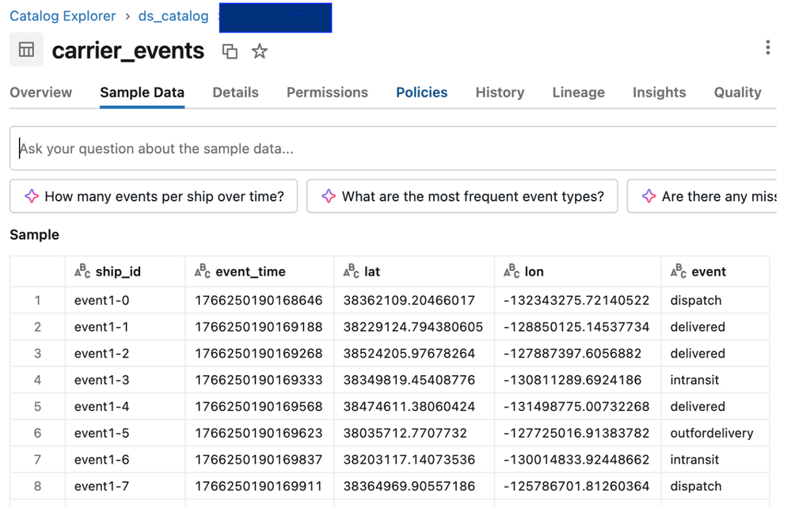The image size is (791, 516).
Task: Click the table icon beside carrier_events title
Action: click(x=26, y=50)
